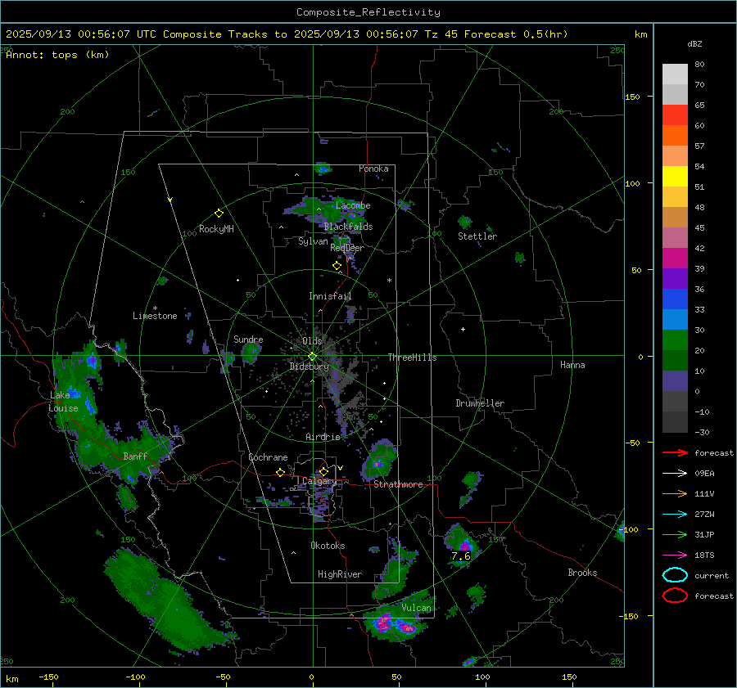
Task: Click the light gray swatch between 80 and 70 dBZ
Action: pyautogui.click(x=675, y=74)
